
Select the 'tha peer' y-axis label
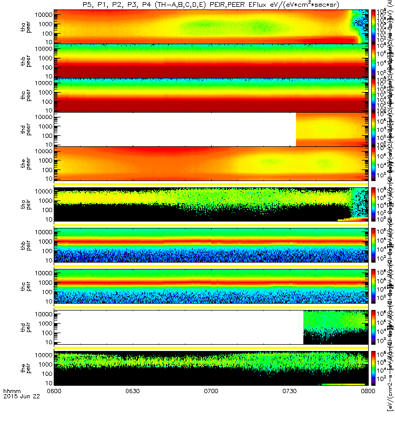[x=26, y=27]
